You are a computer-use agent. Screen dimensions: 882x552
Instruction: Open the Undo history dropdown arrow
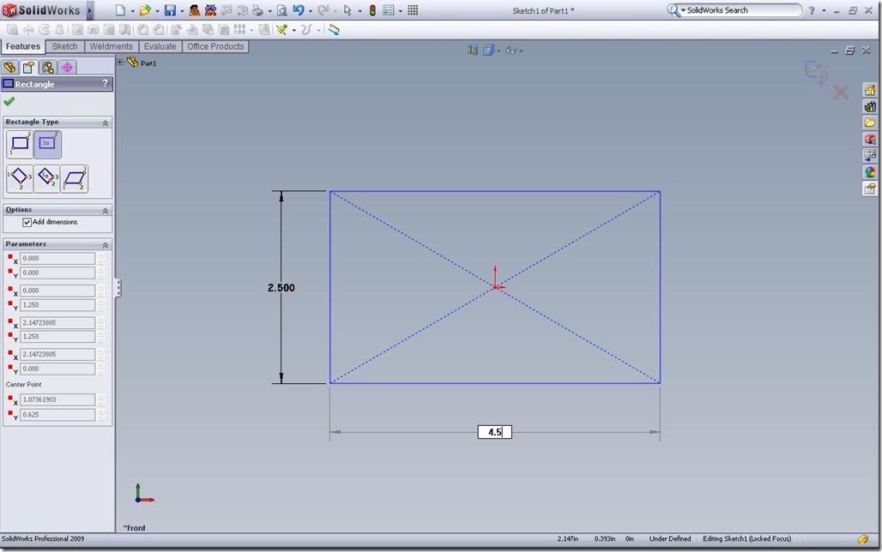coord(311,10)
